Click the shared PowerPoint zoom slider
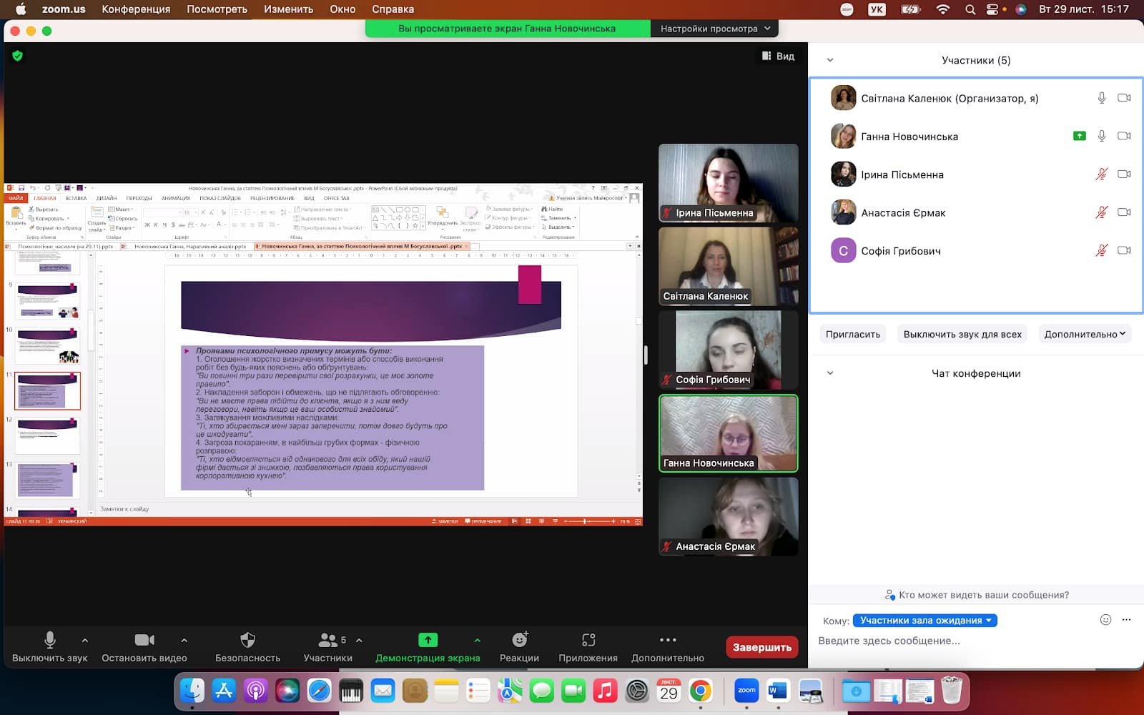Viewport: 1144px width, 715px height. [586, 521]
